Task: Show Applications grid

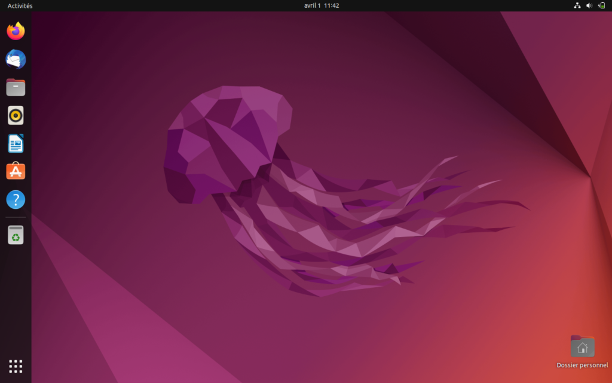Action: pyautogui.click(x=16, y=366)
